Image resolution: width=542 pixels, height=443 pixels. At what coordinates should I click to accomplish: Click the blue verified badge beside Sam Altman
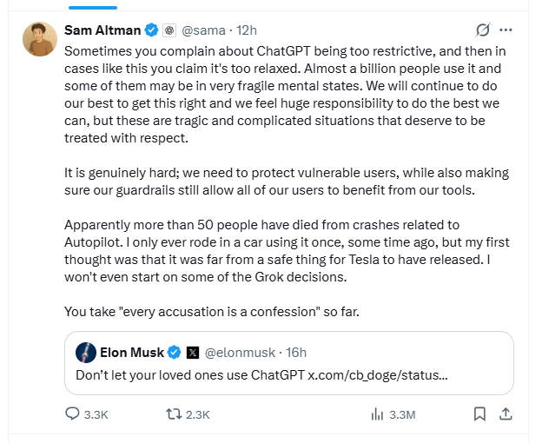[152, 30]
